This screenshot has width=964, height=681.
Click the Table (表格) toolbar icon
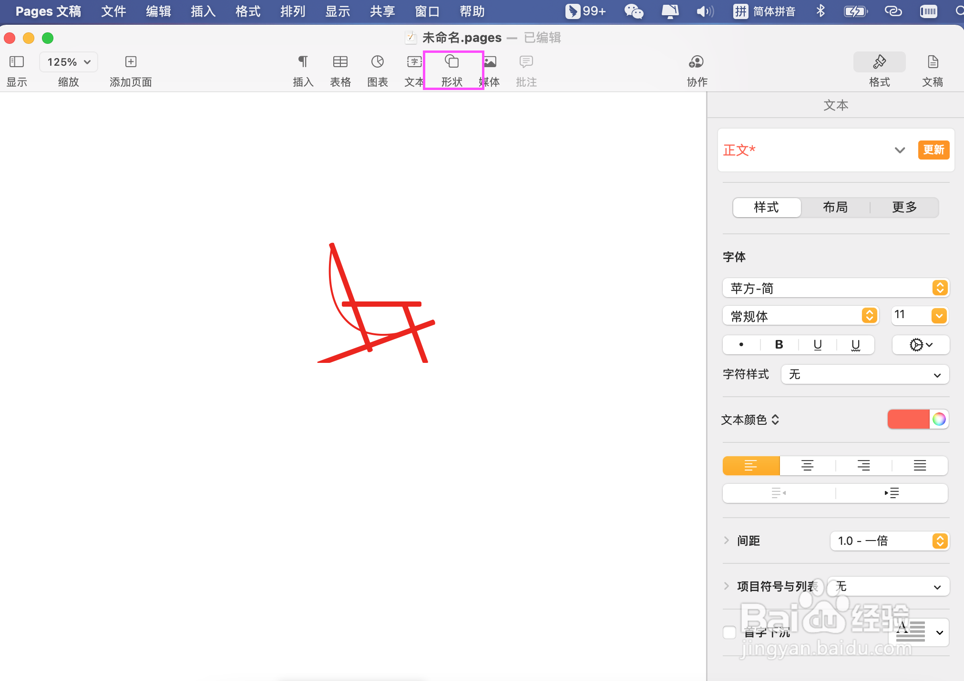(340, 62)
